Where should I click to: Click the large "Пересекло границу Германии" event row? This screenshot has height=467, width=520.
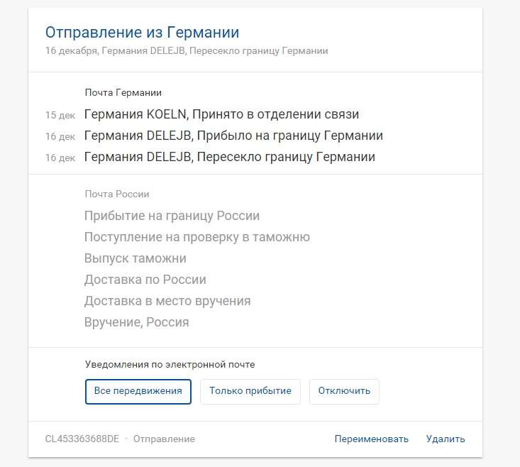tap(229, 157)
